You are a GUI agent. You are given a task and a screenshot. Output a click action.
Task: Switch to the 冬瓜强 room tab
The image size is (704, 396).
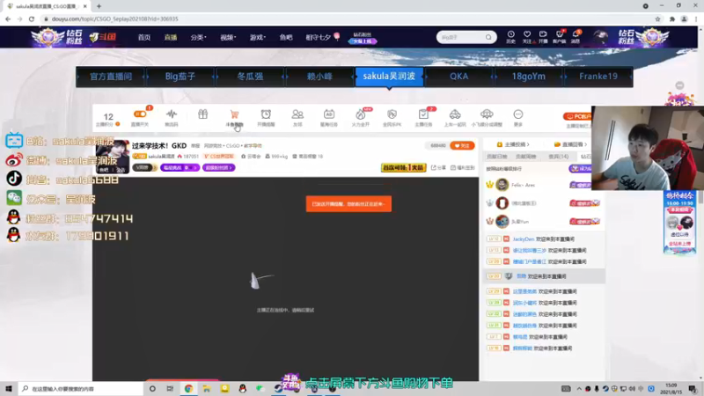point(250,77)
